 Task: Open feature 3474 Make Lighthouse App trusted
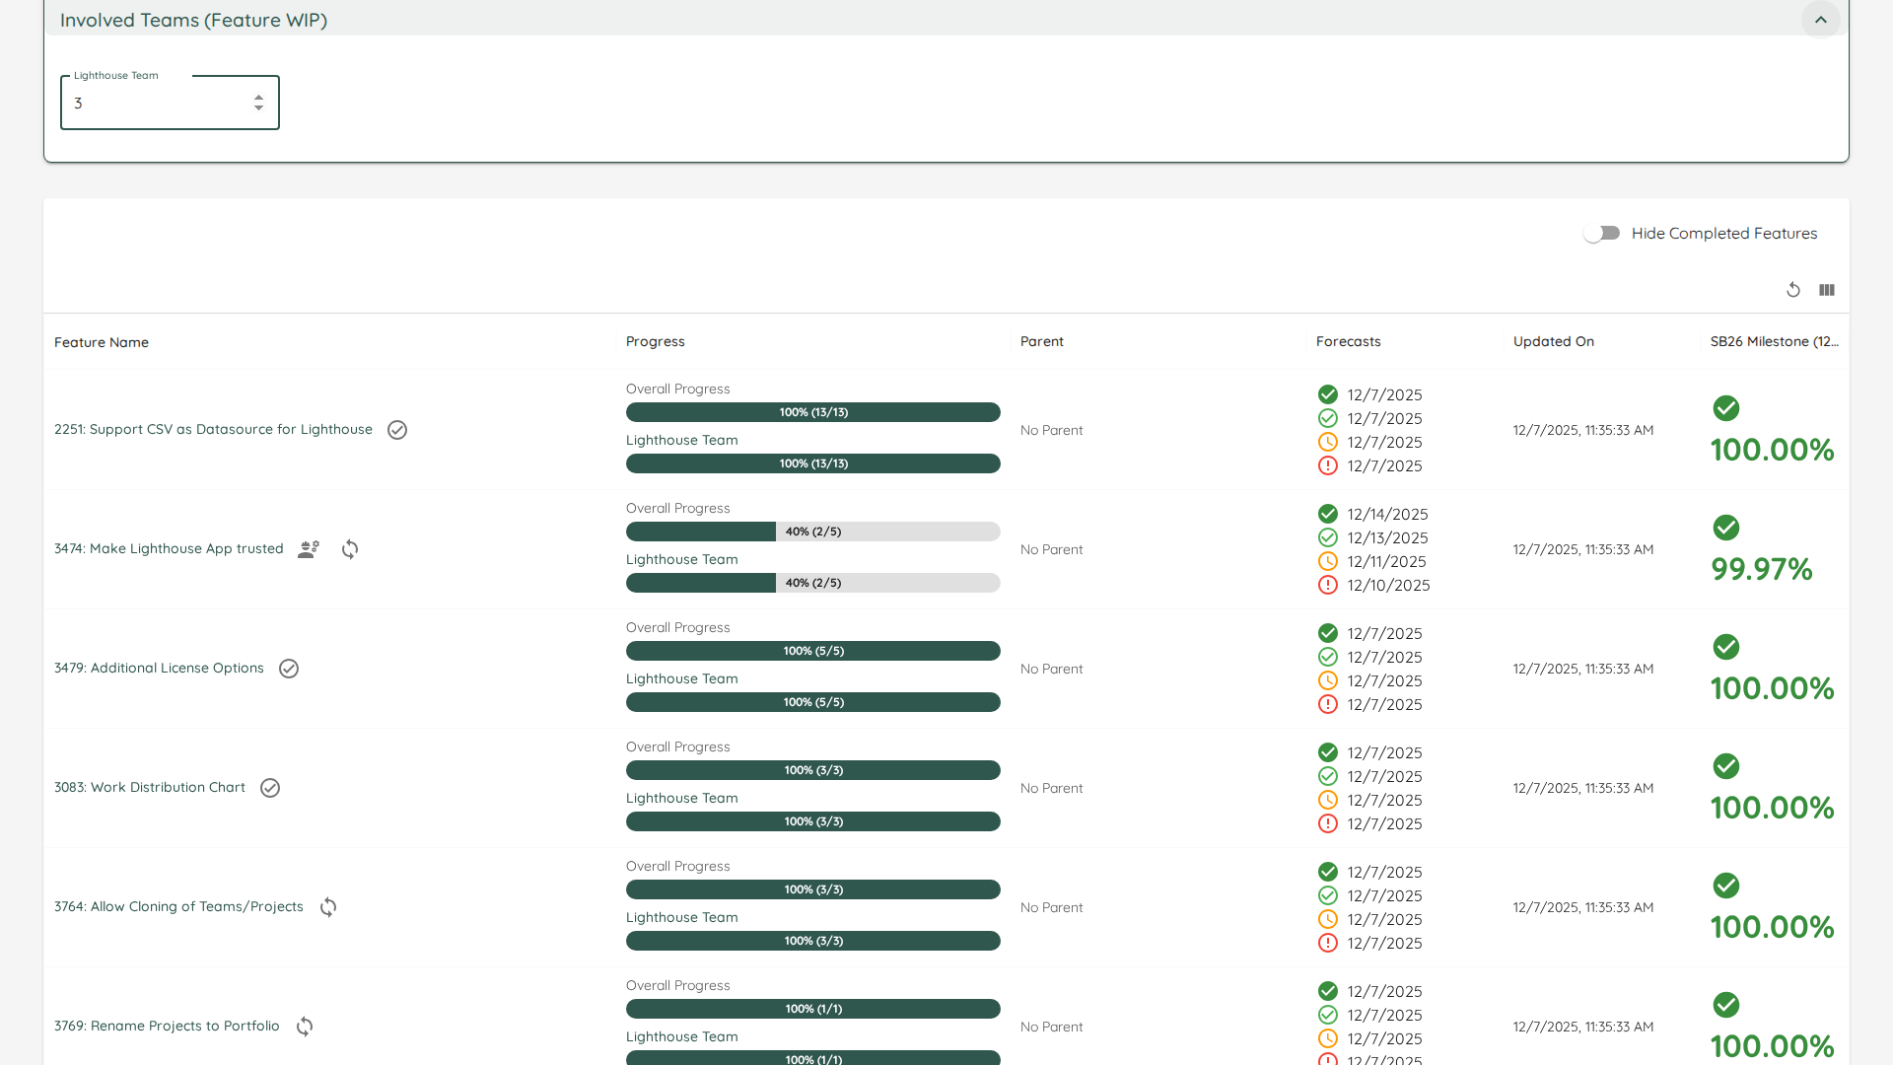(x=169, y=549)
